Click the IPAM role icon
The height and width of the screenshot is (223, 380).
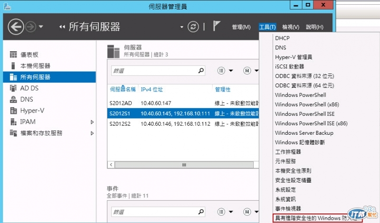tap(13, 122)
